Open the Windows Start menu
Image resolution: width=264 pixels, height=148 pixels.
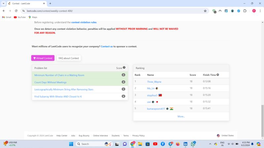tap(71, 144)
